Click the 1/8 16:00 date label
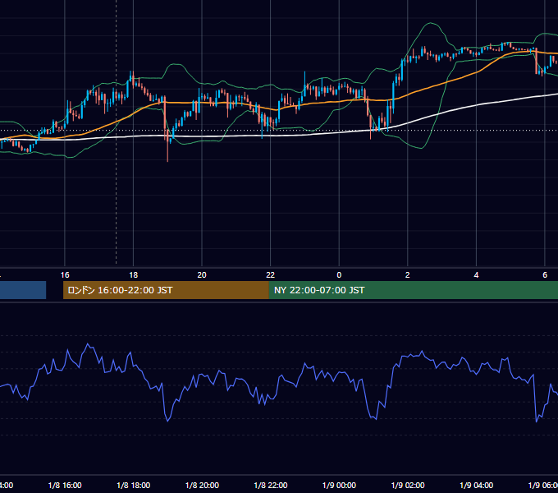Image resolution: width=558 pixels, height=493 pixels. [x=65, y=485]
